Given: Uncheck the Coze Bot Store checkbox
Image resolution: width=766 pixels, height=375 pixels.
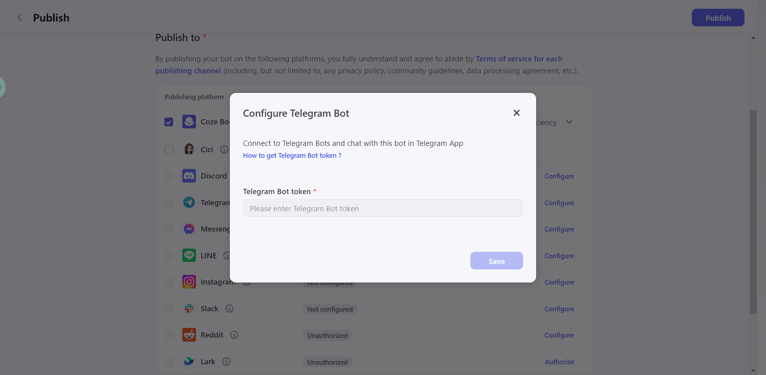Looking at the screenshot, I should coord(169,122).
